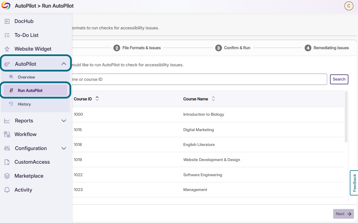
Task: Click course ID 1015
Action: tap(78, 130)
